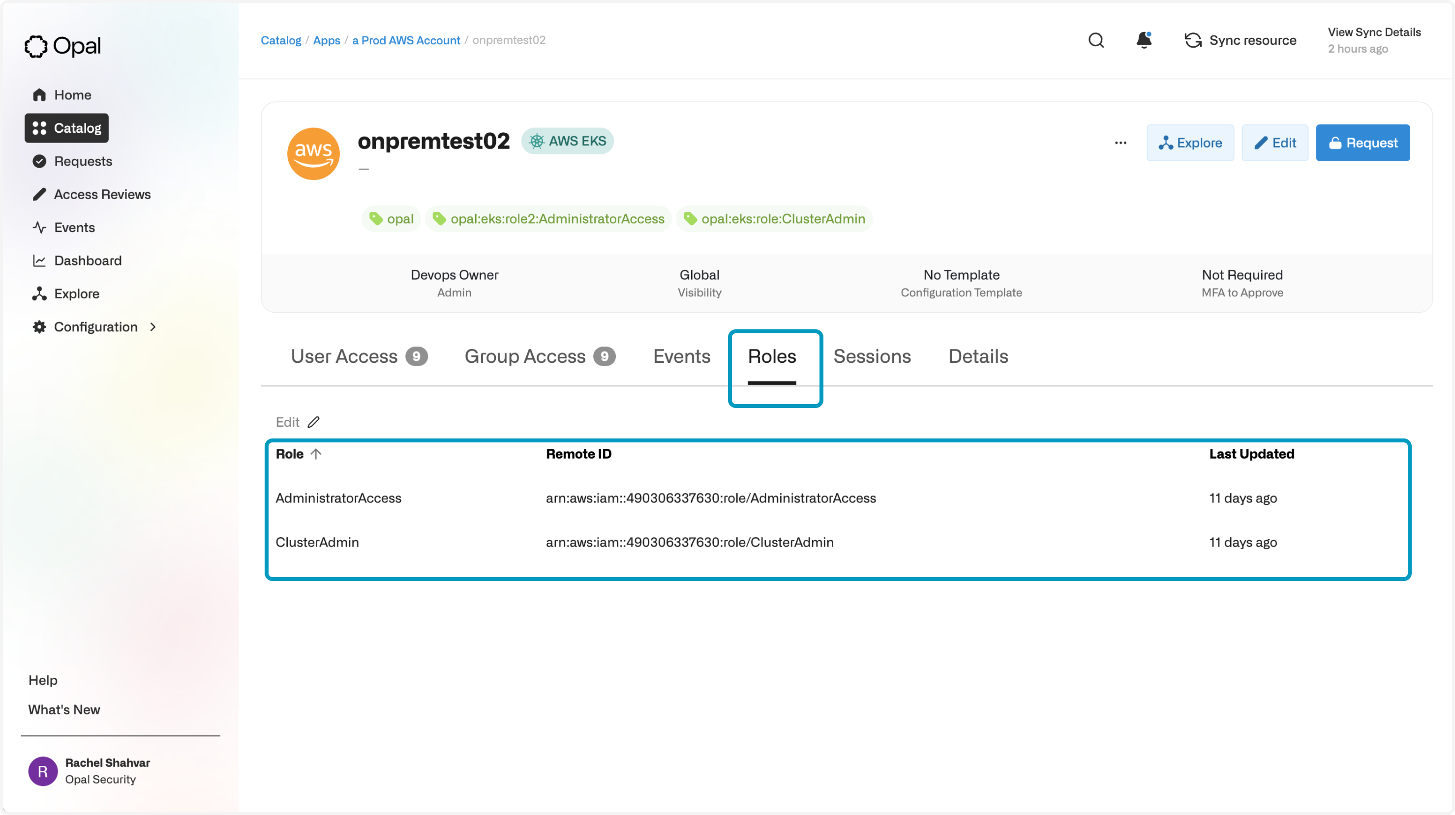Follow the 'a Prod AWS Account' breadcrumb
This screenshot has width=1455, height=815.
tap(405, 40)
